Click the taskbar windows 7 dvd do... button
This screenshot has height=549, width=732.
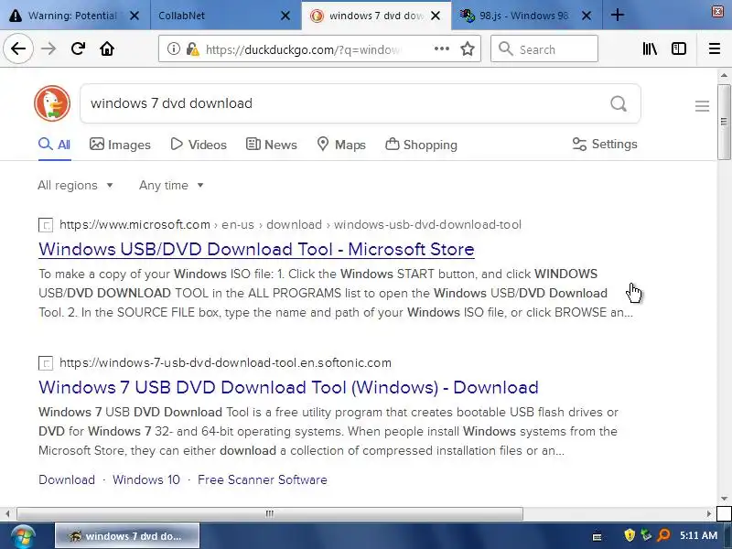(x=127, y=536)
